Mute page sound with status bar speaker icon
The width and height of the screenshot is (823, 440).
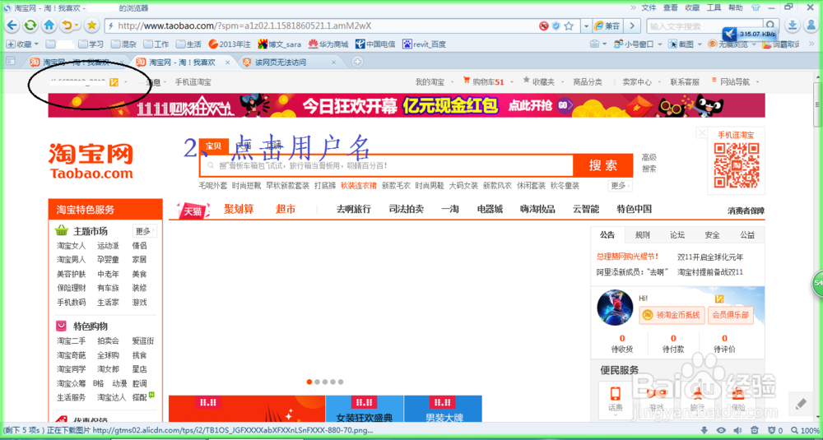(738, 431)
